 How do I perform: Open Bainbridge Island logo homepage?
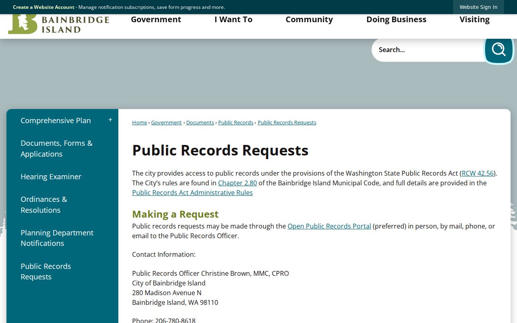(59, 24)
